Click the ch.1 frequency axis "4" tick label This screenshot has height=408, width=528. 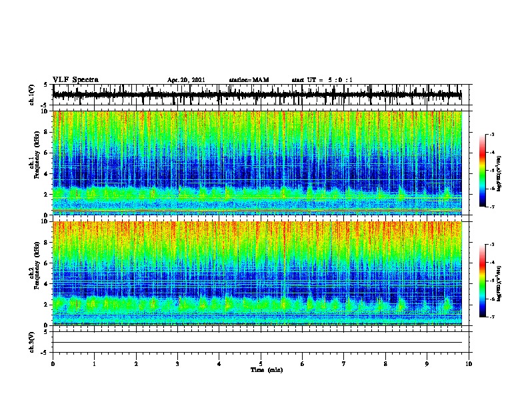47,174
